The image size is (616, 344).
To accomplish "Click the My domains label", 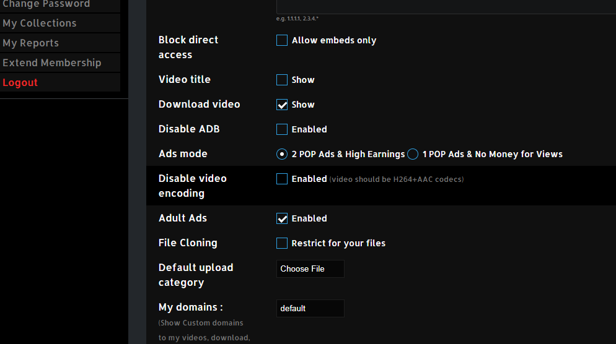I will [190, 307].
